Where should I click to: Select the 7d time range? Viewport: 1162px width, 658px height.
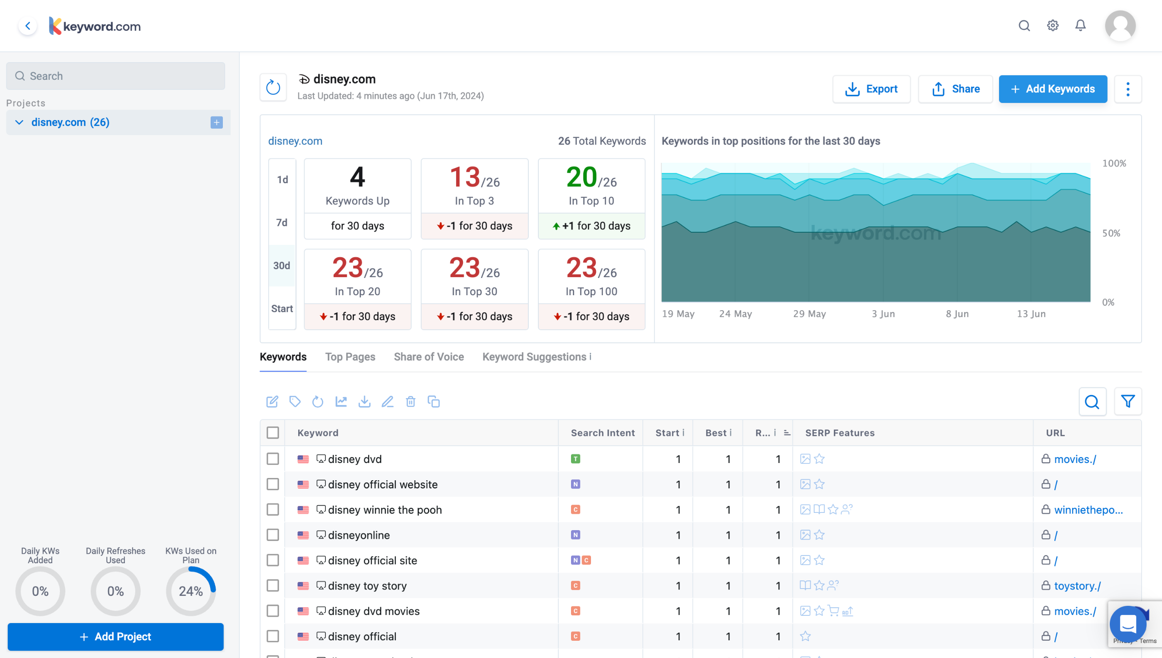[x=282, y=223]
